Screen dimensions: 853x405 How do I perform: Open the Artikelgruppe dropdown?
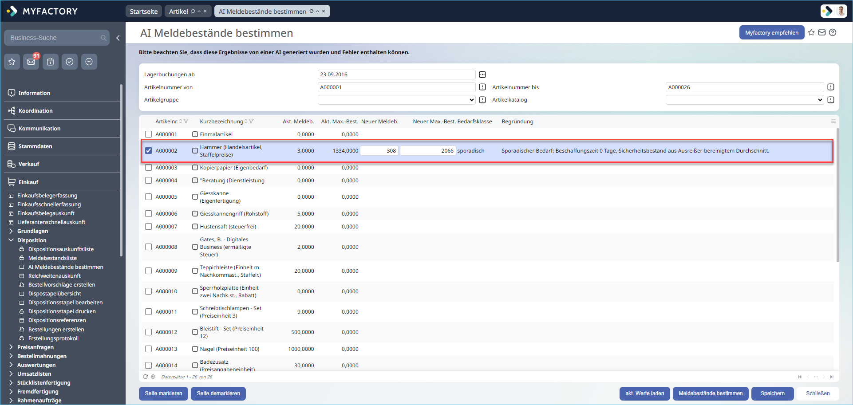(397, 100)
